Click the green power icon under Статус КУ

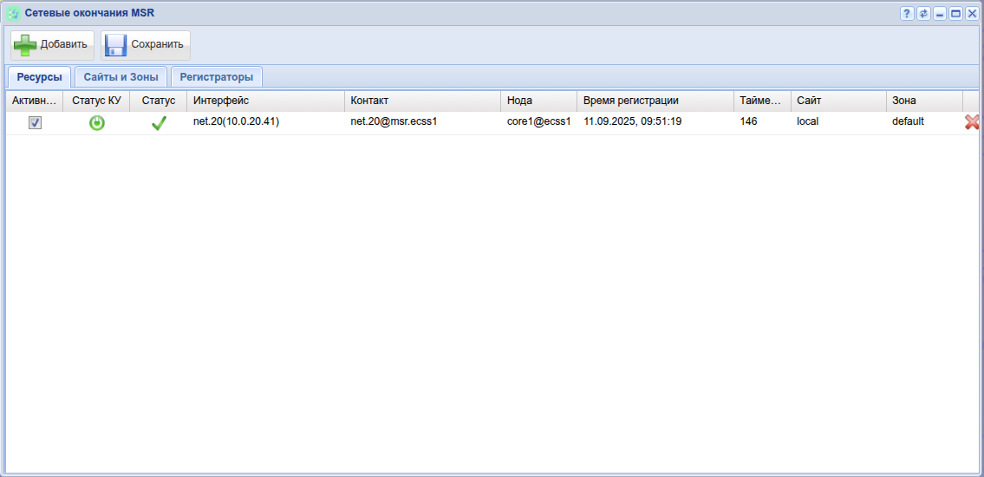click(x=97, y=123)
